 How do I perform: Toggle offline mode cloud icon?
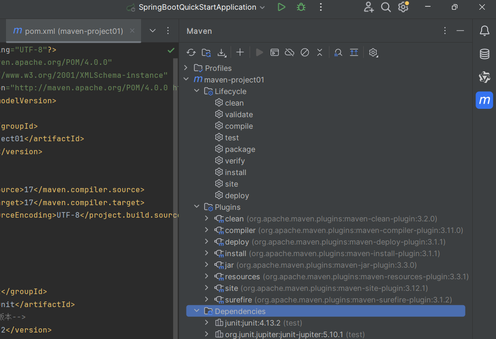pos(290,52)
